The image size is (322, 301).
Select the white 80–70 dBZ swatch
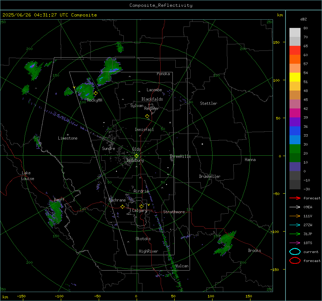coord(295,33)
